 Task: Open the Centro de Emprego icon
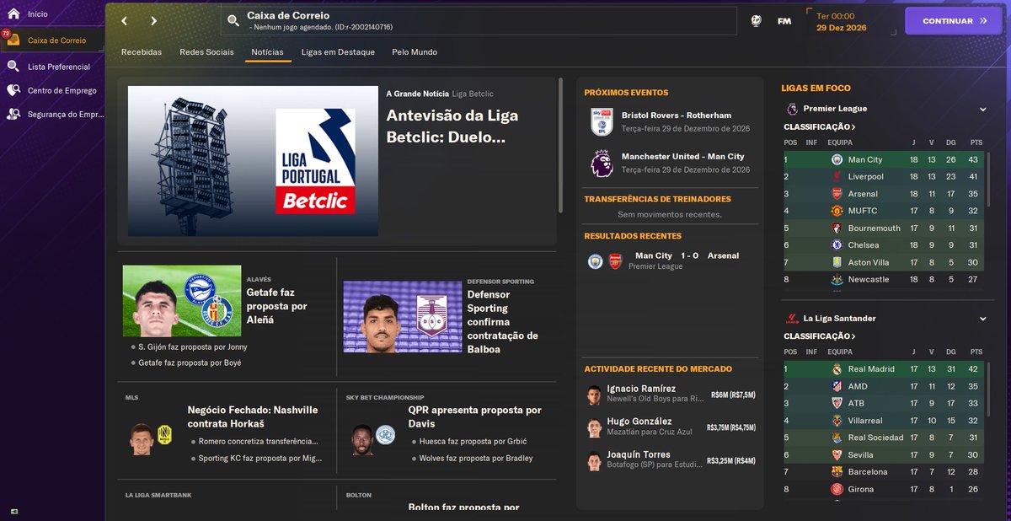[x=13, y=90]
